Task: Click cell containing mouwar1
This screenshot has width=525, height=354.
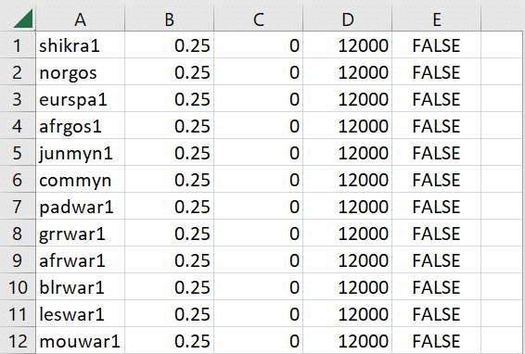Action: click(80, 341)
